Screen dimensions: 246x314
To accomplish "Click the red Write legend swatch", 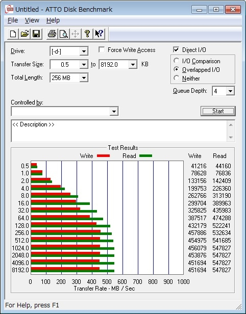I will click(103, 156).
